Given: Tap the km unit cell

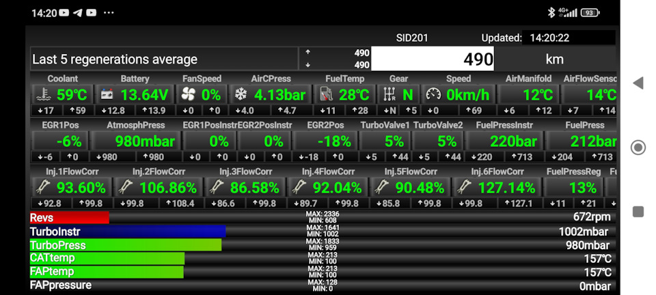Looking at the screenshot, I should coord(554,59).
